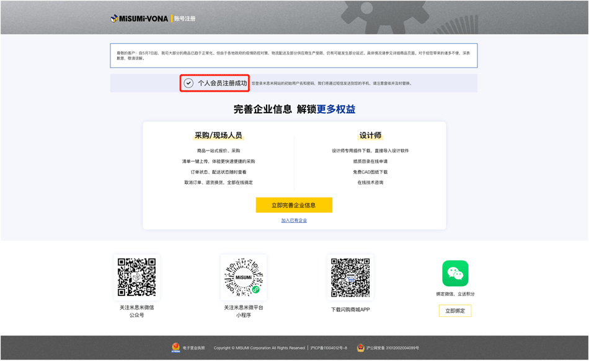Click the 账号注册 header label
The width and height of the screenshot is (589, 361).
(185, 19)
